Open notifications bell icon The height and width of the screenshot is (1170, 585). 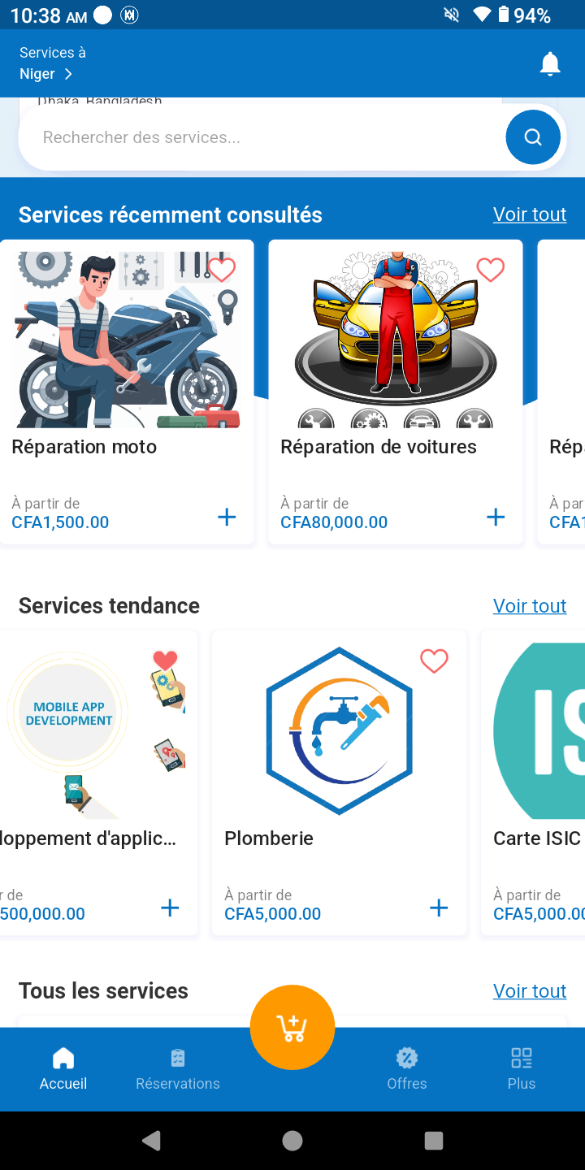(550, 63)
